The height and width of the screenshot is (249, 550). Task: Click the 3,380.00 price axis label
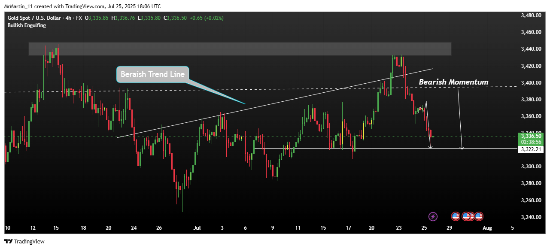coord(530,100)
